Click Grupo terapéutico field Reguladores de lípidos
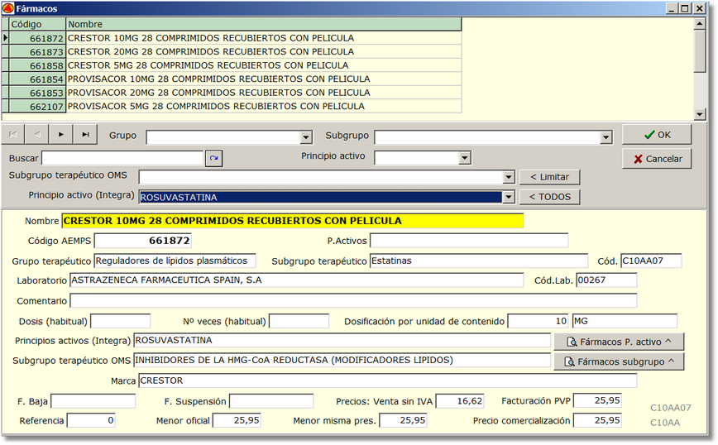Screen dimensions: 718x445 (x=175, y=261)
